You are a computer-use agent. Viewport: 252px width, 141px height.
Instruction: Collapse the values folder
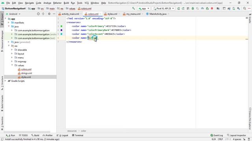pyautogui.click(x=12, y=65)
